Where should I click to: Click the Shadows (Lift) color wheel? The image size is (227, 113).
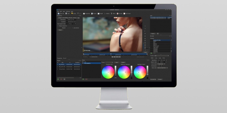click(x=108, y=72)
